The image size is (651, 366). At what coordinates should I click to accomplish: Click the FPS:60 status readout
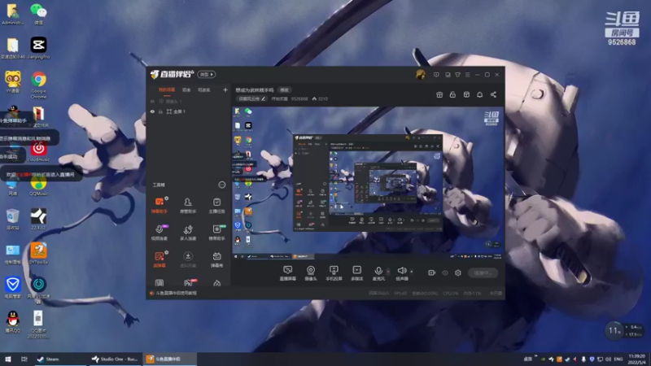[x=400, y=293]
